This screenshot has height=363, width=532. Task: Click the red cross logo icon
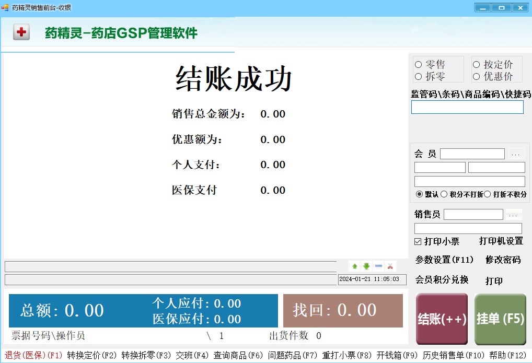pos(21,32)
